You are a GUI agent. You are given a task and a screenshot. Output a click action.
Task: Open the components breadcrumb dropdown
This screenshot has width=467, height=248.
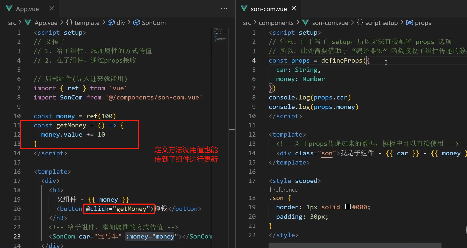pyautogui.click(x=276, y=22)
